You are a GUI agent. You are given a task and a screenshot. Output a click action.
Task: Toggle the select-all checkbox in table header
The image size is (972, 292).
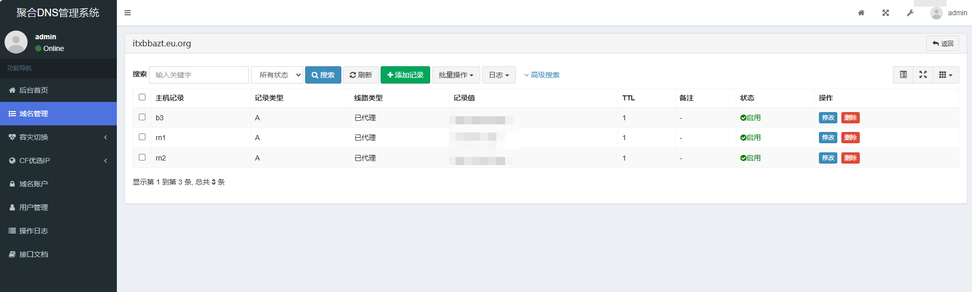coord(142,97)
